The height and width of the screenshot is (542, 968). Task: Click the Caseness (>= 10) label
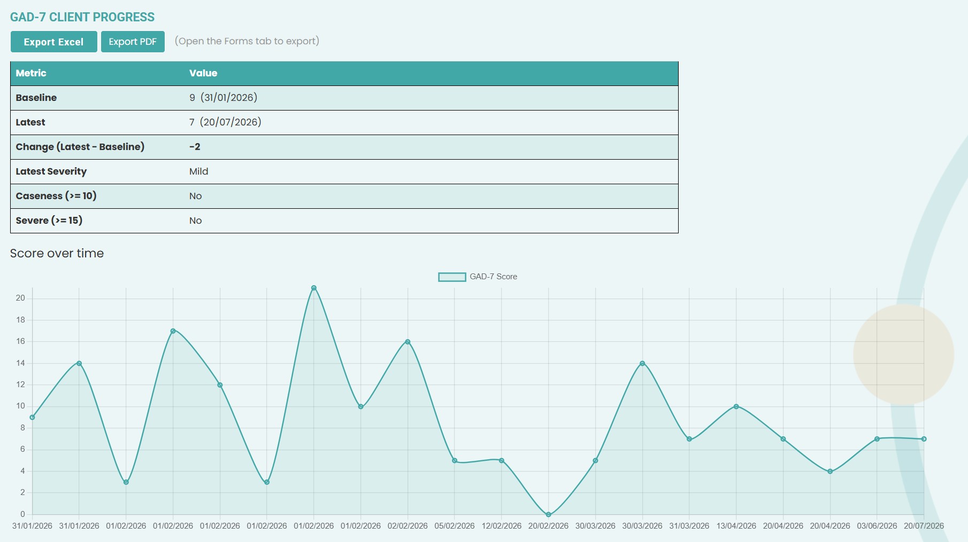56,196
